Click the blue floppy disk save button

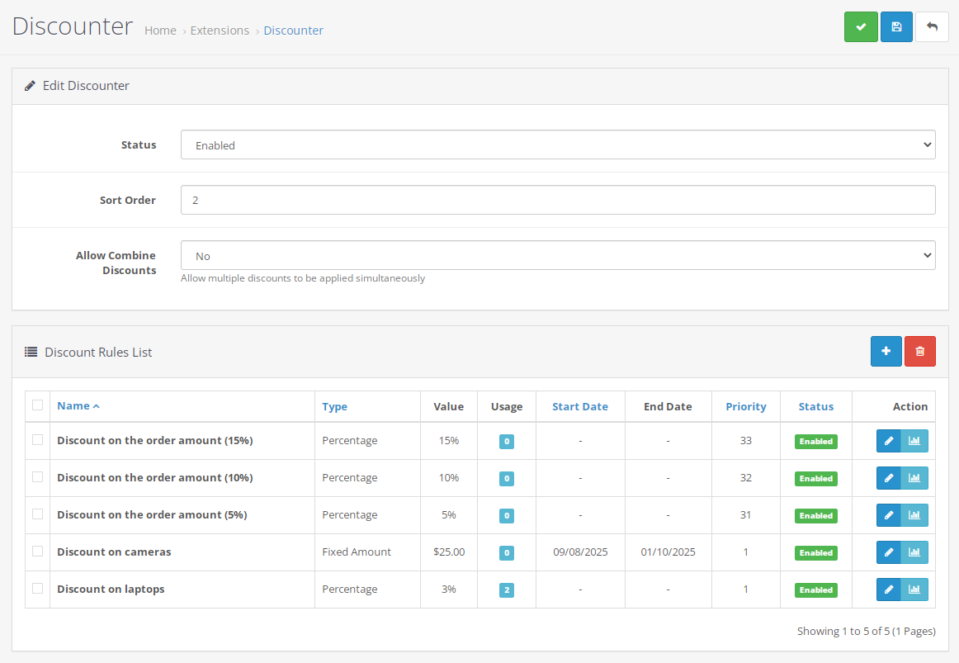896,27
